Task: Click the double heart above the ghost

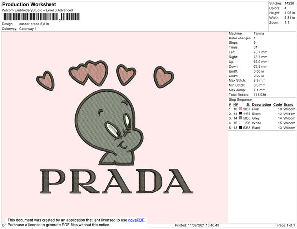Action: pos(89,73)
